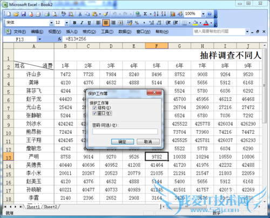Open the help question box dropdown
Image resolution: width=270 pixels, height=218 pixels.
[x=247, y=32]
